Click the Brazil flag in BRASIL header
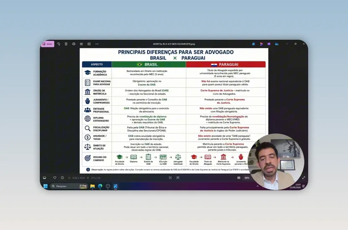Viewport: 348px width, 230px height. point(140,64)
